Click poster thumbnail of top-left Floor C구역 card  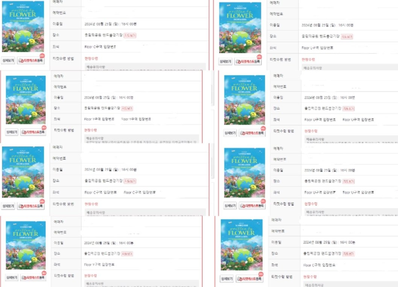pyautogui.click(x=23, y=26)
